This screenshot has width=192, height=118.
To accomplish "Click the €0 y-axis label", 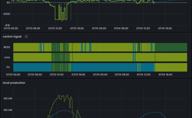I will point(8,3).
